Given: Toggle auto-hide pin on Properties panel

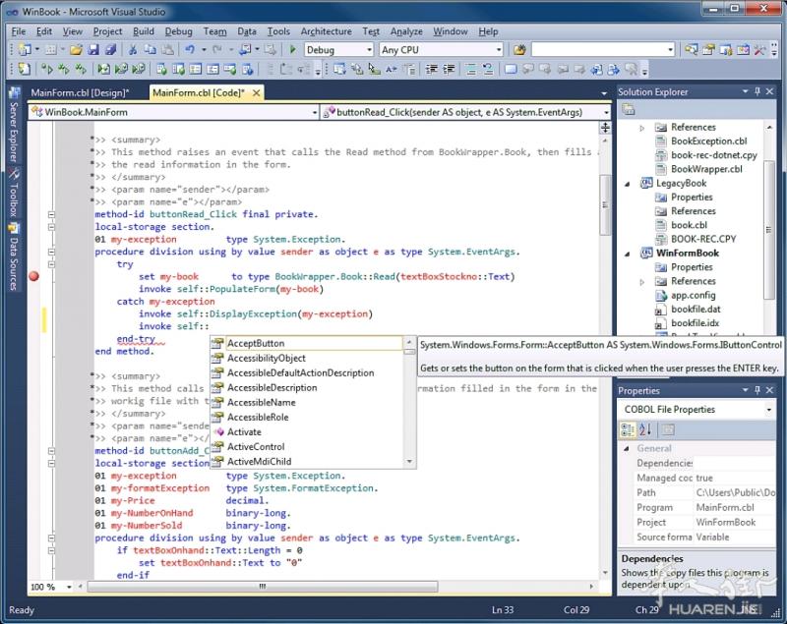Looking at the screenshot, I should [757, 390].
